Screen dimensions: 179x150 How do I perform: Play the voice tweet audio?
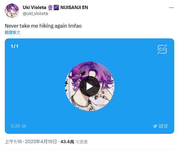point(89,86)
